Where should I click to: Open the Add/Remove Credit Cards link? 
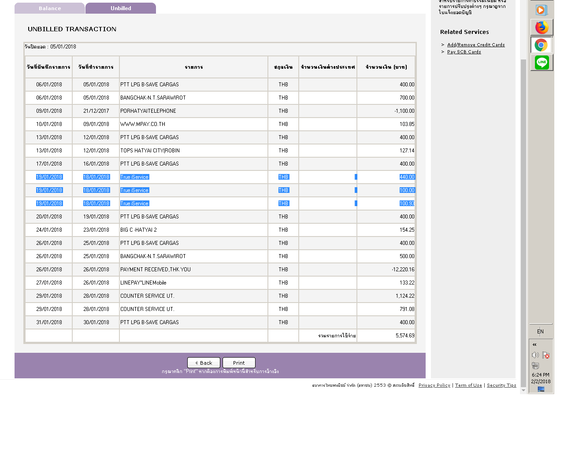click(476, 45)
